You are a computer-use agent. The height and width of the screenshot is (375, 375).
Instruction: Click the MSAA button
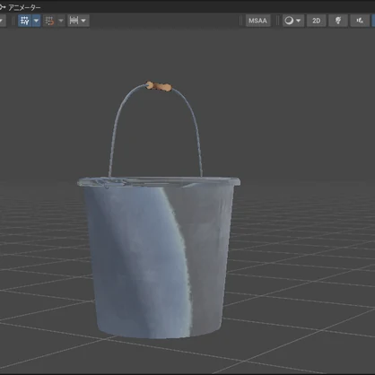(257, 21)
